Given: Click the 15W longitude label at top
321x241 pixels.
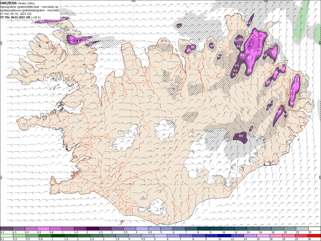Looking at the screenshot, I should point(266,1).
